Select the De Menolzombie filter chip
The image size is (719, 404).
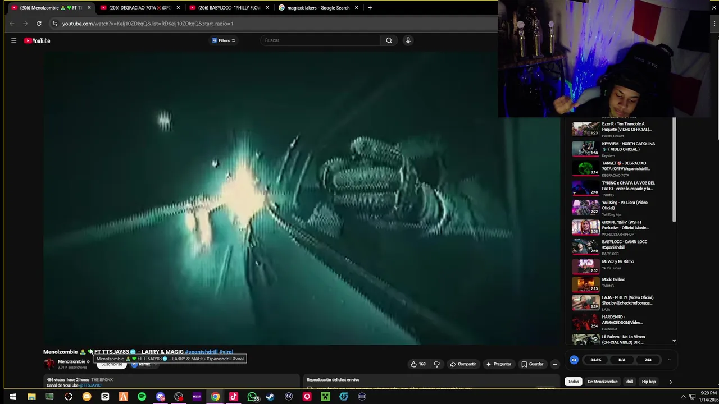602,382
